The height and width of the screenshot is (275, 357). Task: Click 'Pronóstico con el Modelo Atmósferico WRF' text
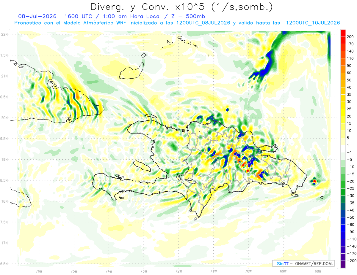70,23
